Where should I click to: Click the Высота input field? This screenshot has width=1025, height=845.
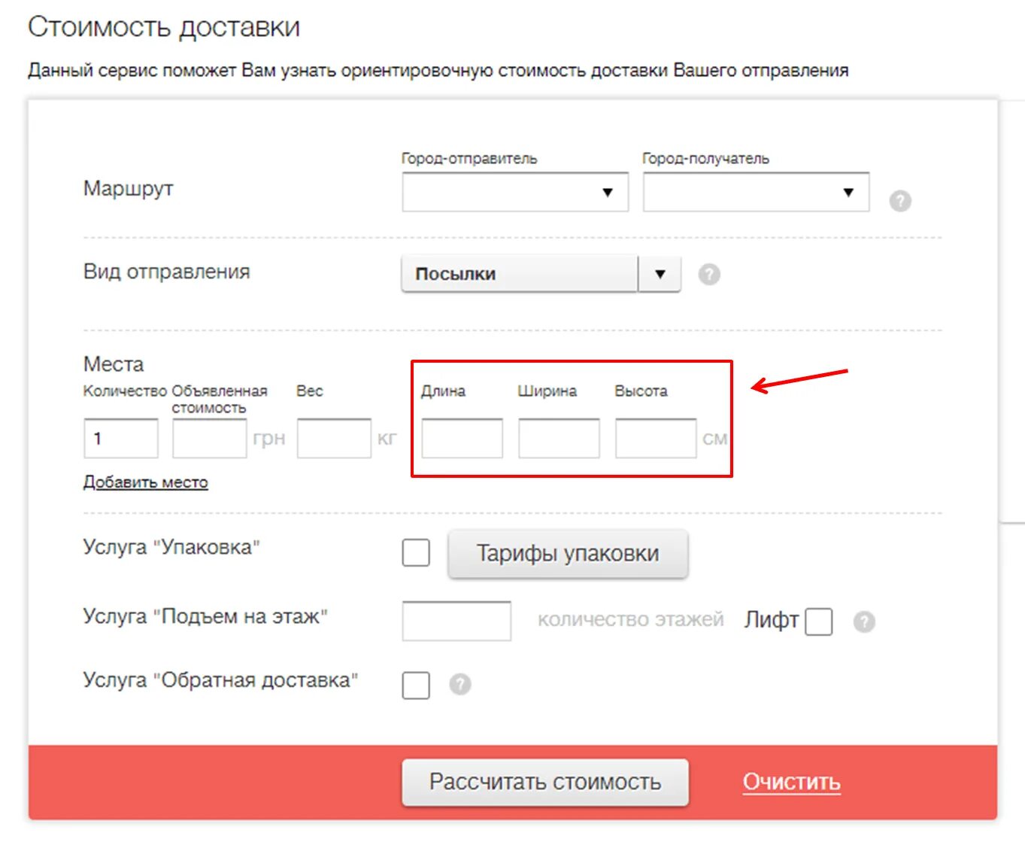(656, 439)
